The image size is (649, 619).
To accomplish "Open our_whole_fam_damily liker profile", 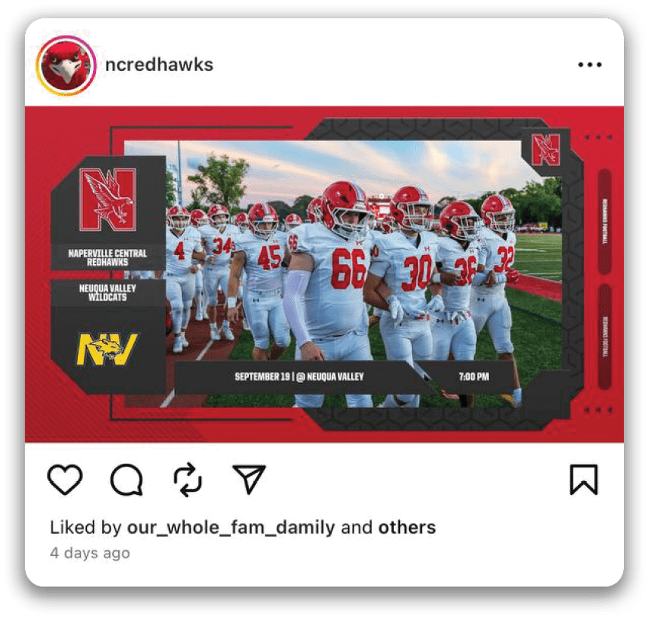I will (x=231, y=528).
